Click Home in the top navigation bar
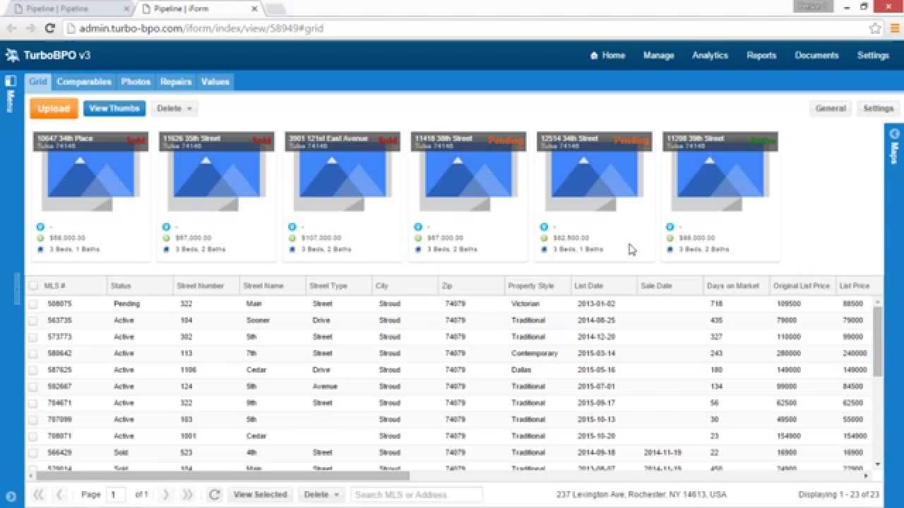The width and height of the screenshot is (904, 508). pyautogui.click(x=607, y=55)
